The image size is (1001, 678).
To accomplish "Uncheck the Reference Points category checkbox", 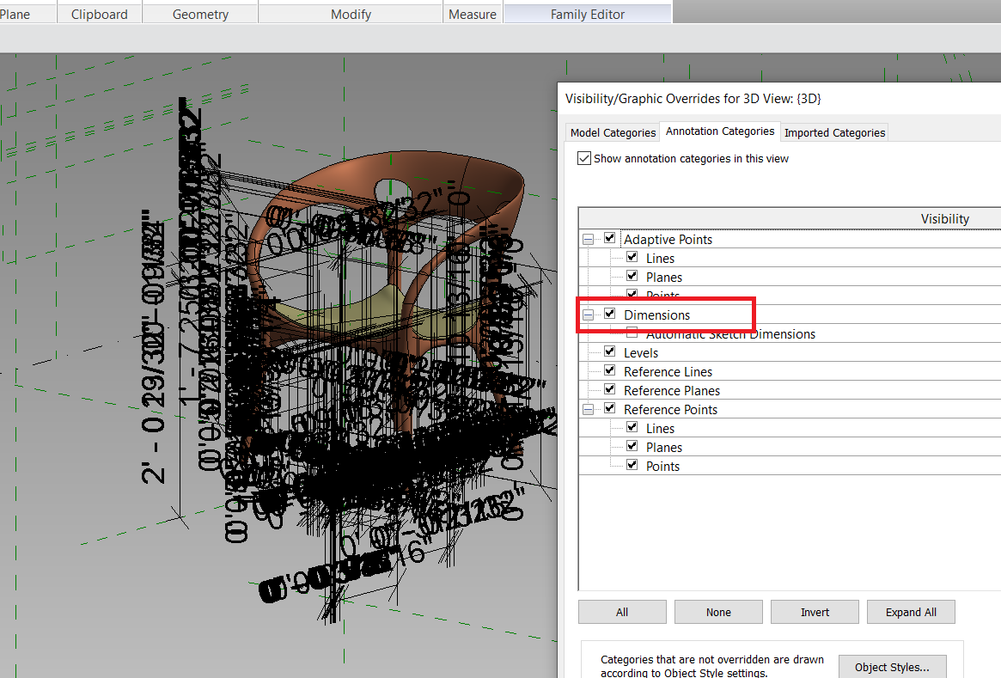I will point(610,408).
